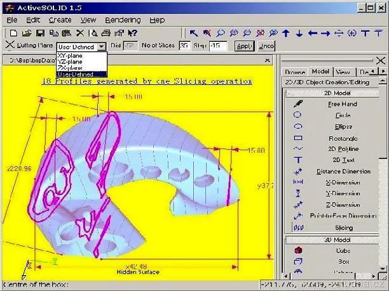
Task: Click the Copy icon in toolbar
Action: tap(53, 33)
